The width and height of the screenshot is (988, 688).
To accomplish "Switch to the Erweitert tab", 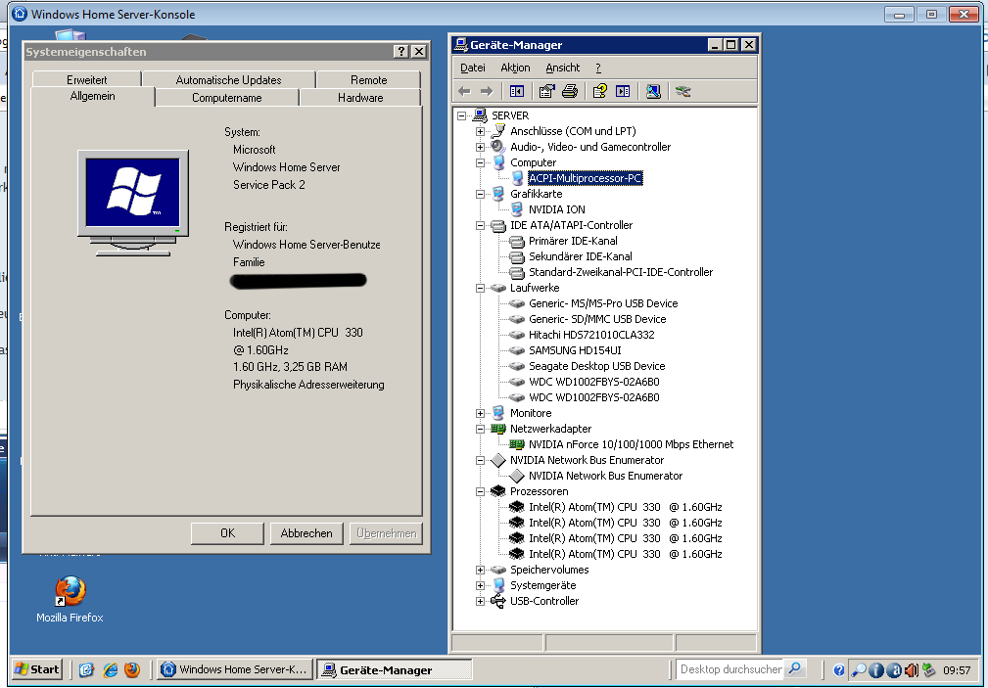I will coord(87,80).
